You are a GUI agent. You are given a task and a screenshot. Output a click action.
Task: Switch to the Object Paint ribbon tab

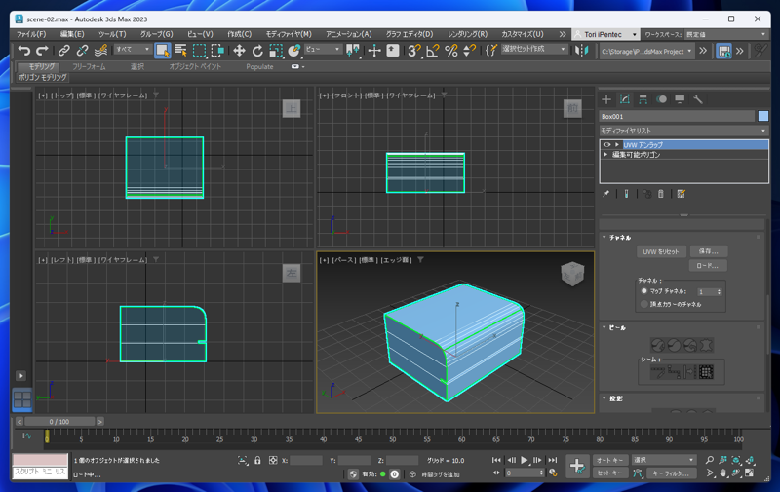pyautogui.click(x=195, y=66)
